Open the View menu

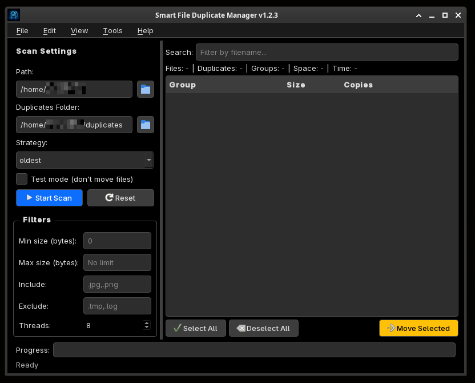click(x=79, y=31)
